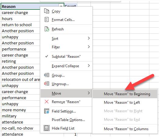160x139 pixels.
Task: Click the red X Remove icon
Action: (x=47, y=102)
